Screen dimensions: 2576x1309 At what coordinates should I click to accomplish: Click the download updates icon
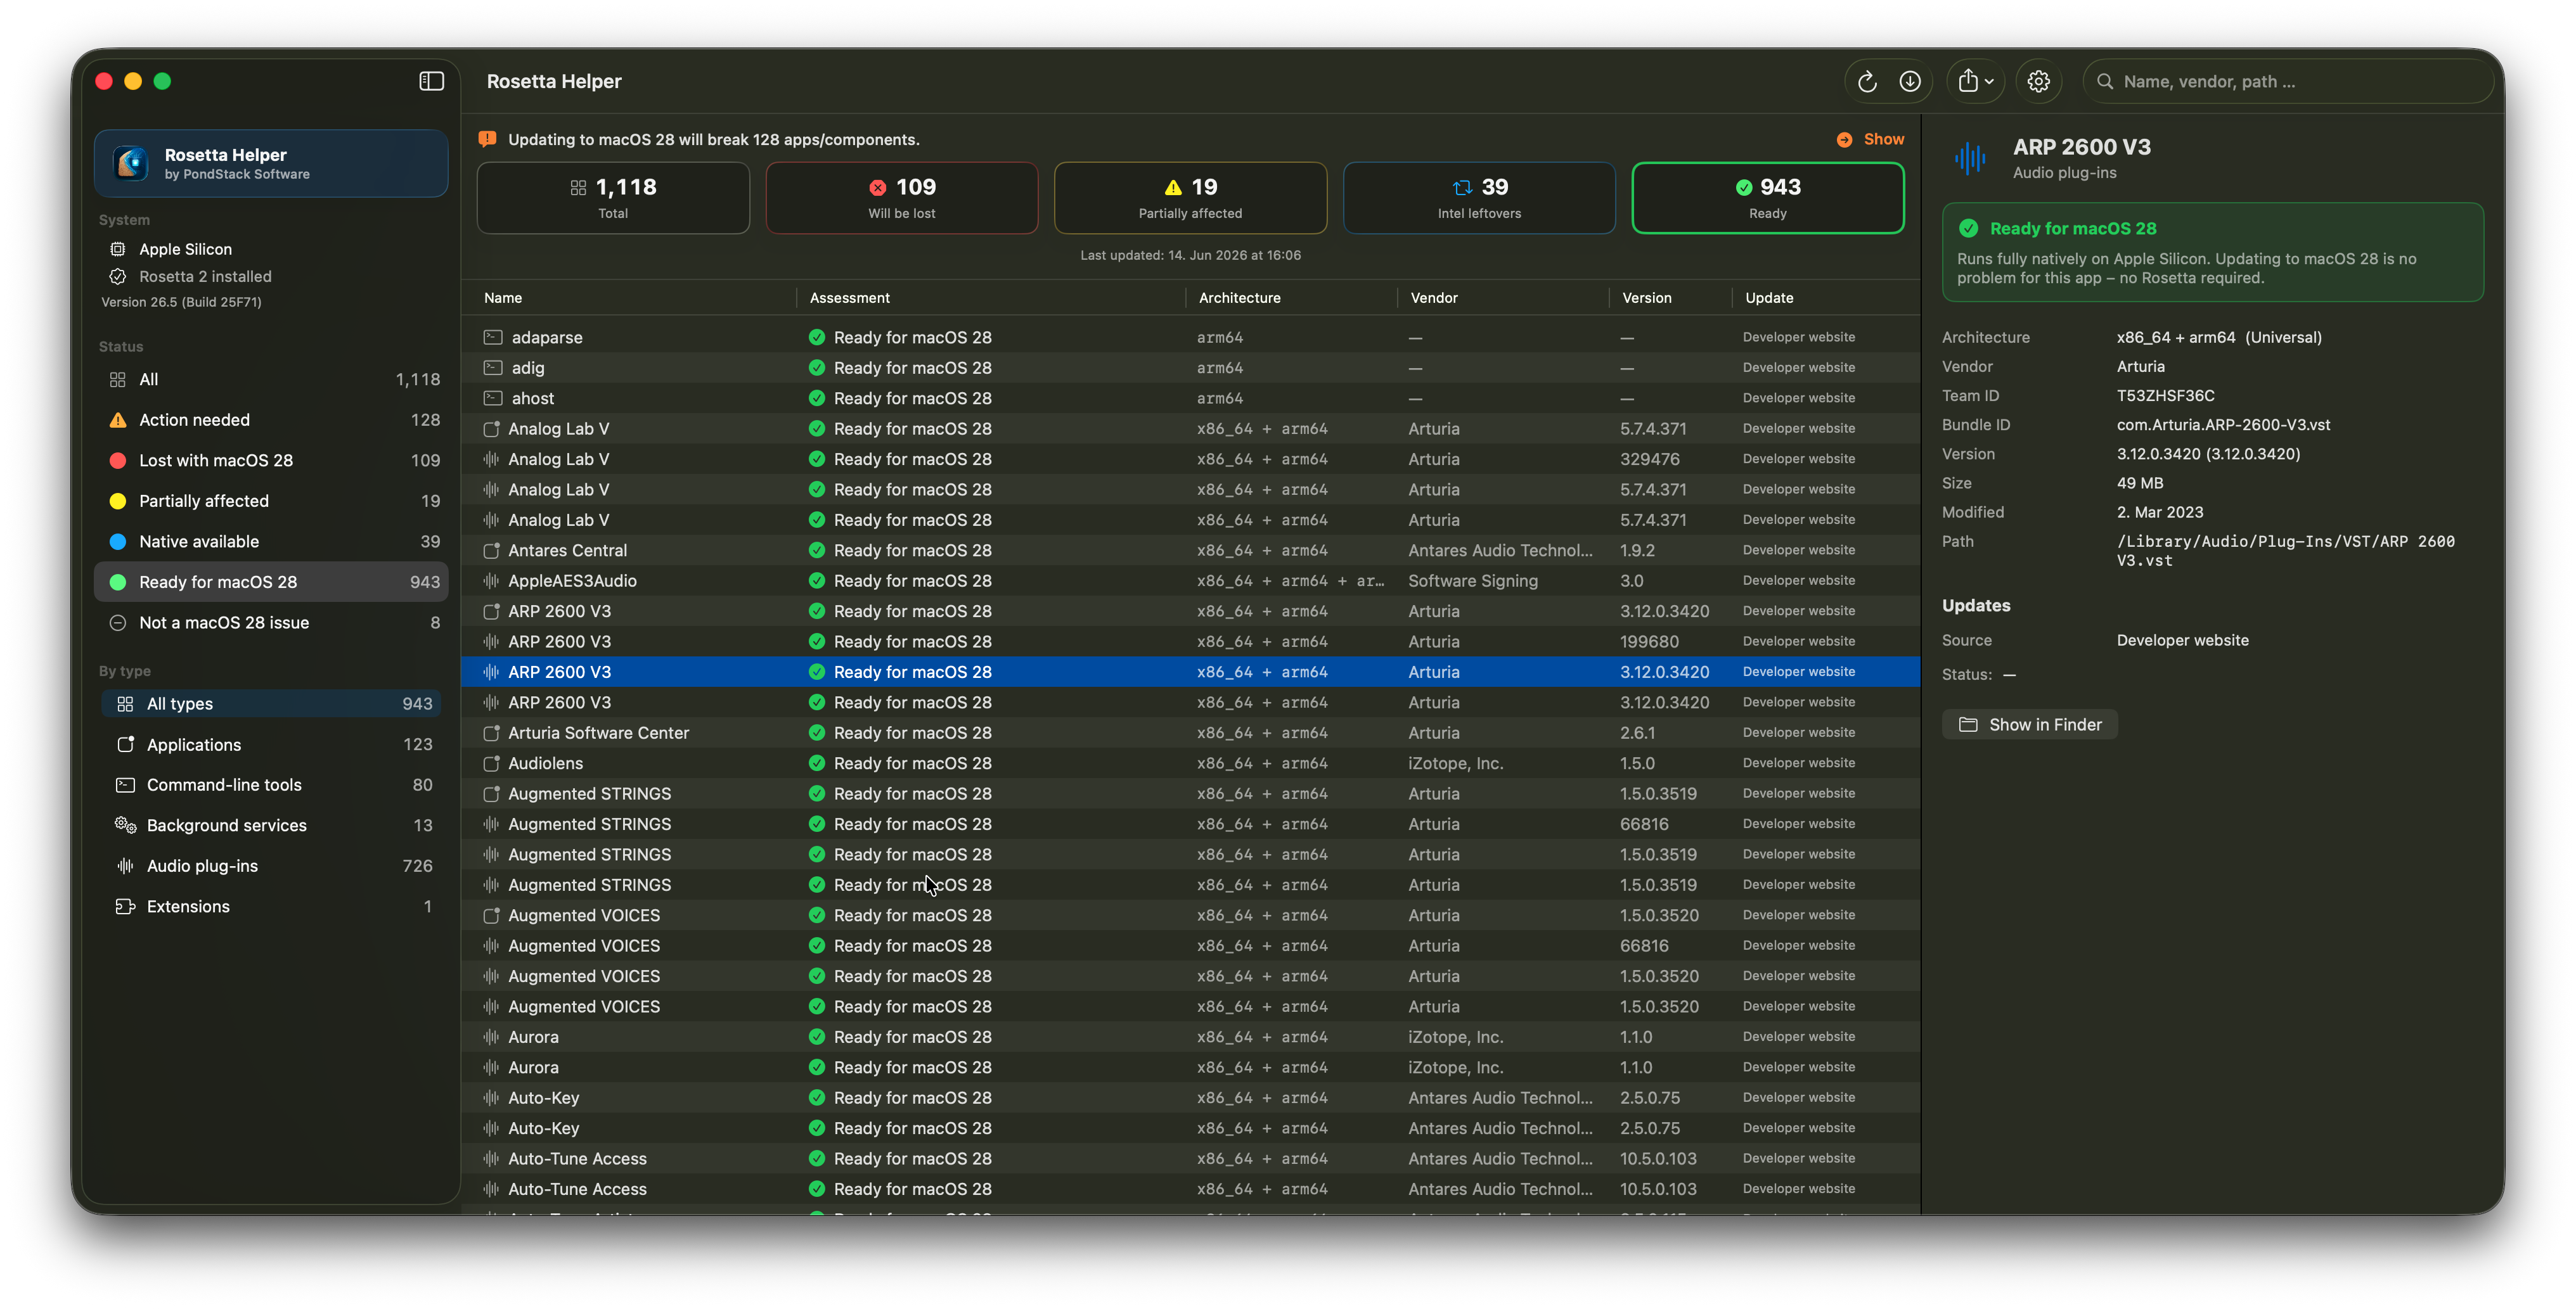1909,81
